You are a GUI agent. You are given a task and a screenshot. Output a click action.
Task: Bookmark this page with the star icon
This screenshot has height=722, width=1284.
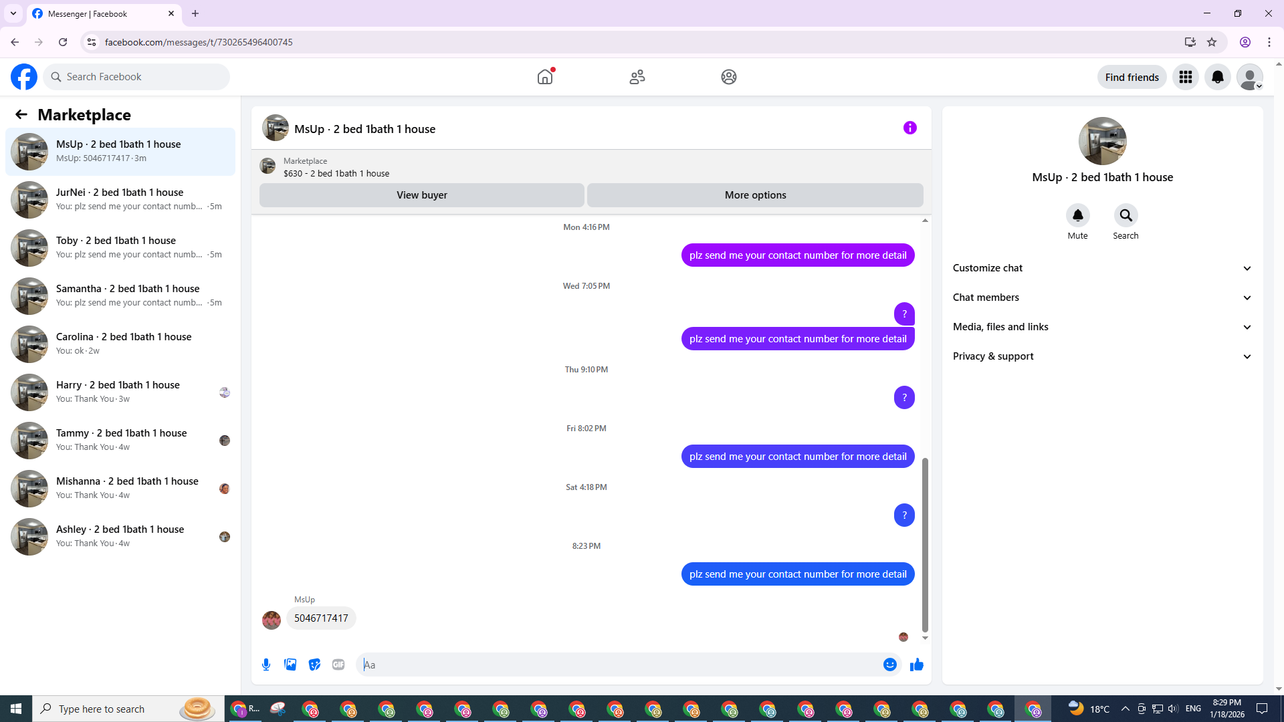[x=1212, y=42]
